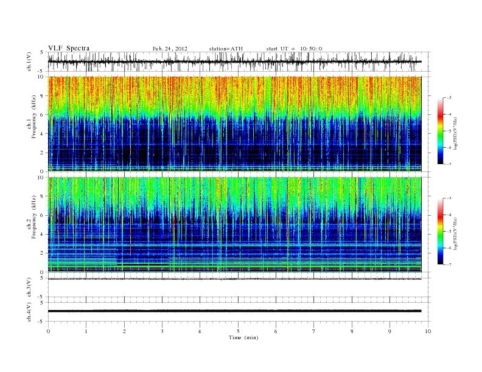Screen dimensions: 482x372
Task: Click tick label "9" on the Time axis
Action: tap(389, 331)
